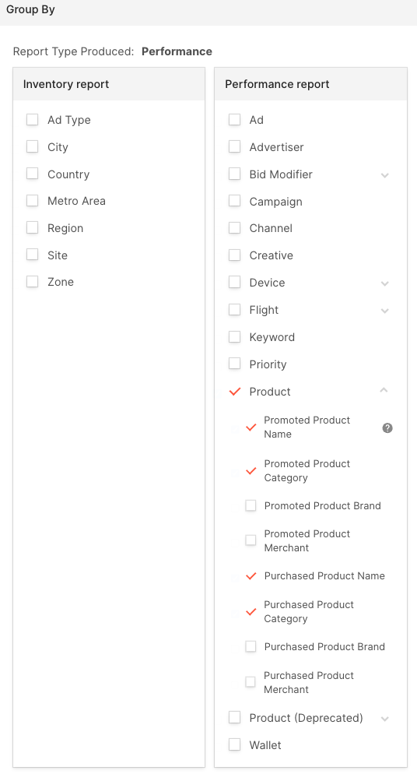The image size is (417, 774).
Task: Collapse the Product group chevron
Action: tap(384, 390)
